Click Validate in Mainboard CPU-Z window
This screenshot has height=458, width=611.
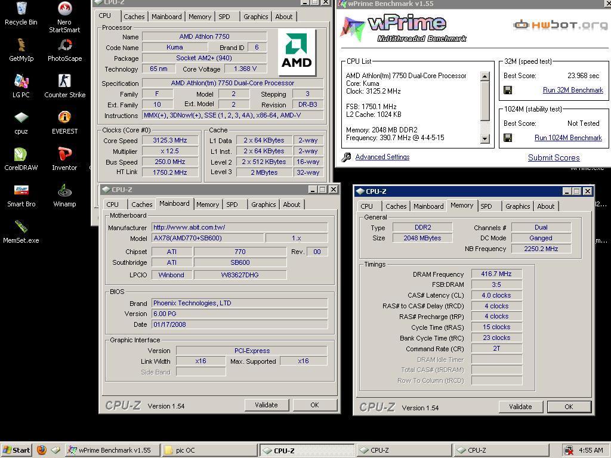[x=267, y=405]
